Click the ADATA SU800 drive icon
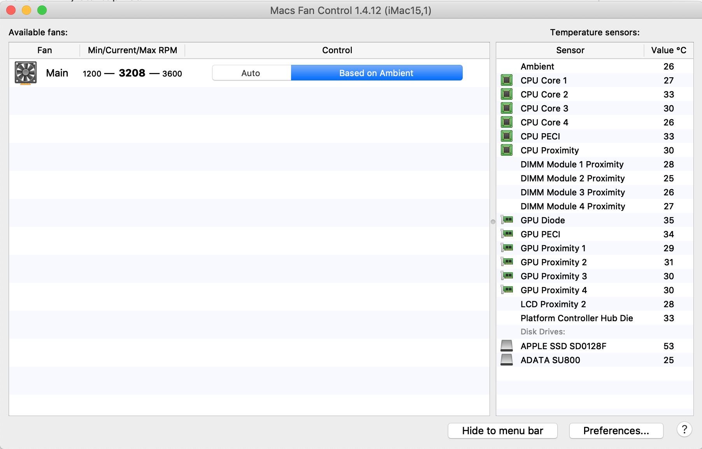 507,360
